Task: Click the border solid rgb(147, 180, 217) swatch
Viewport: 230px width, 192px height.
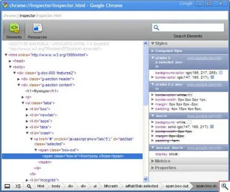Action: point(212,126)
